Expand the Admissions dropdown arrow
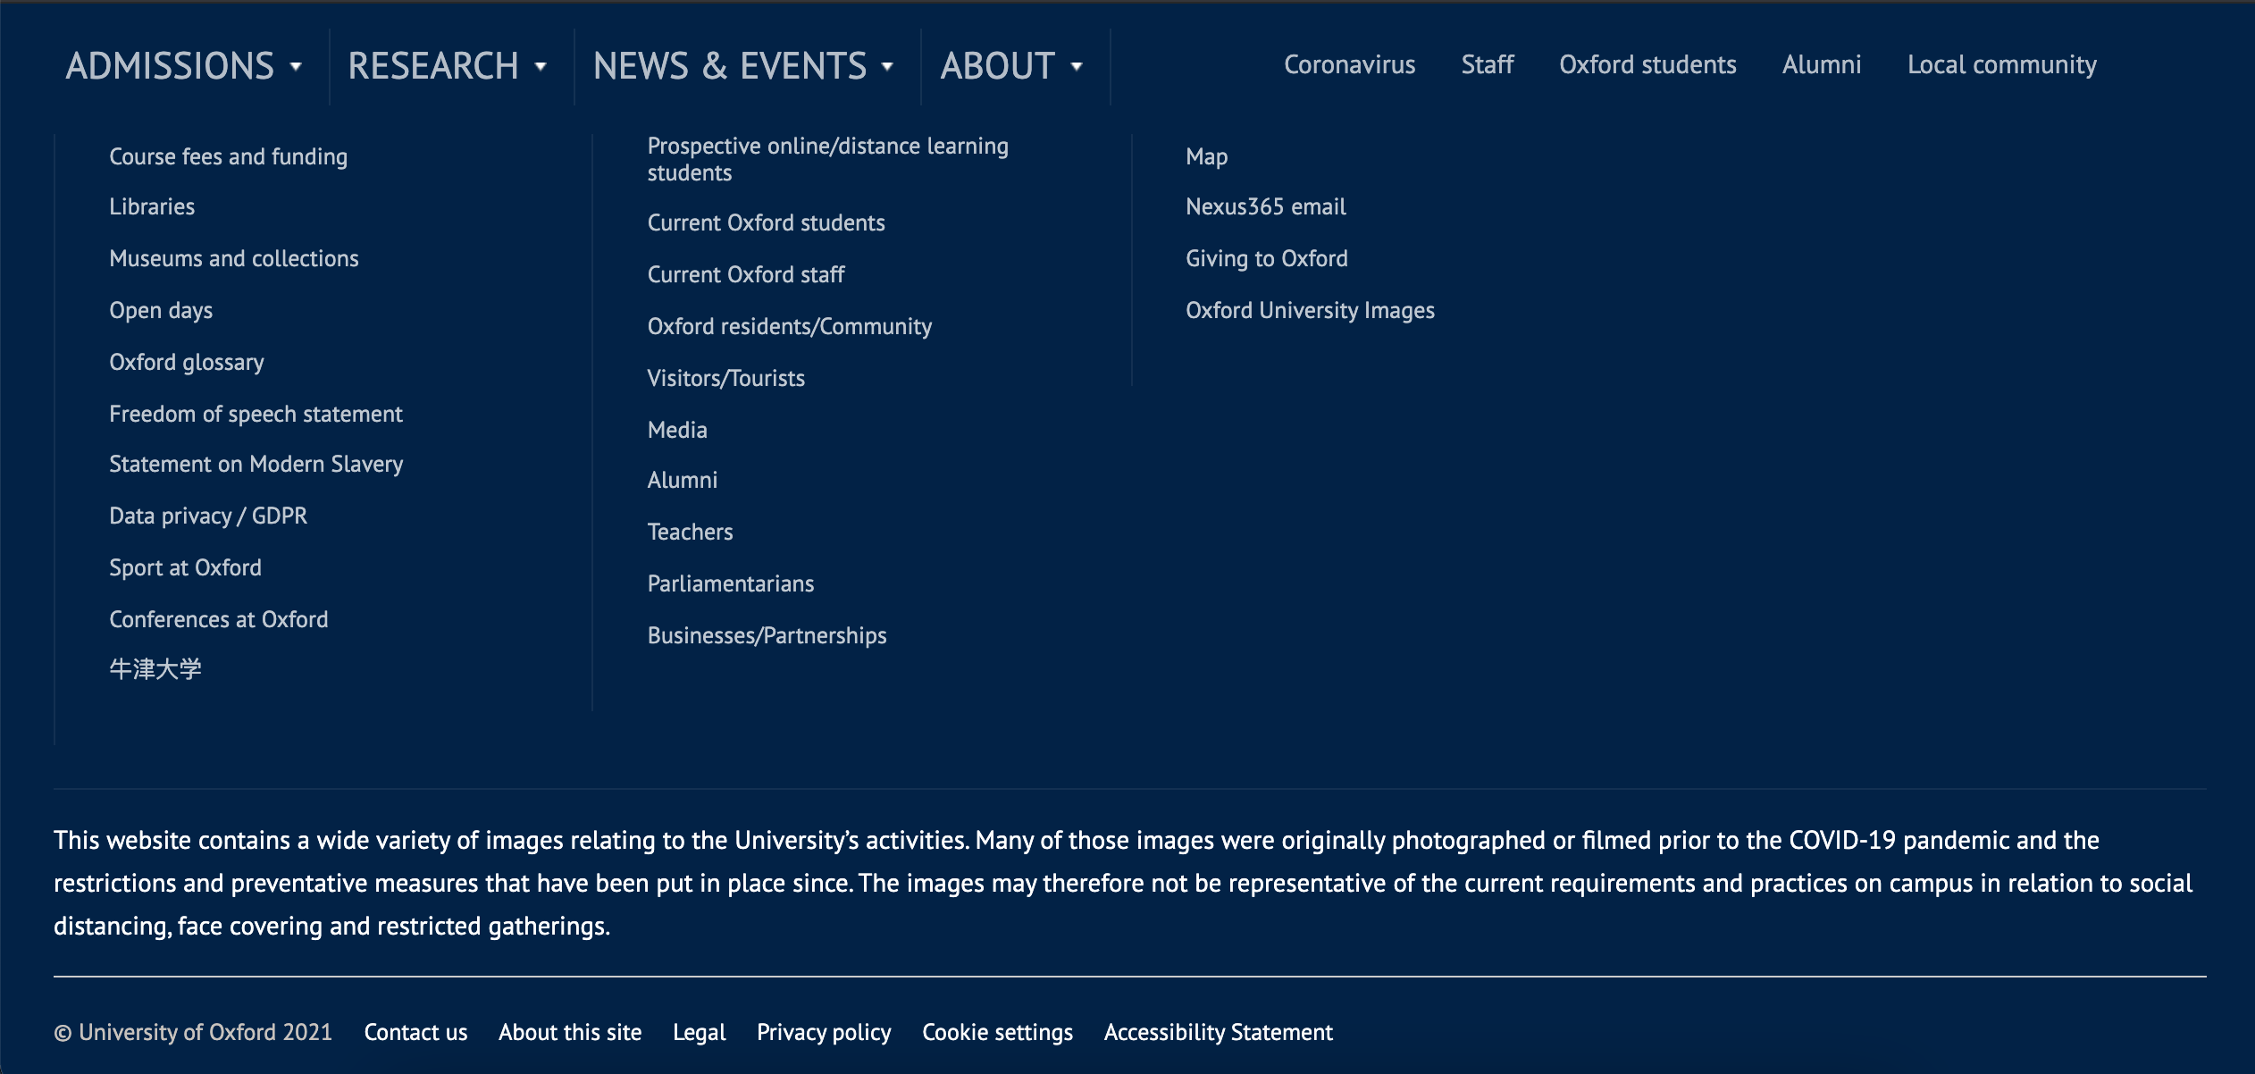This screenshot has width=2255, height=1074. pos(296,67)
